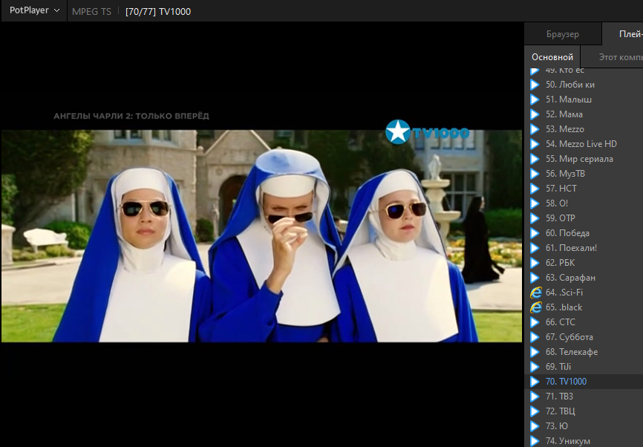Click play icon beside 70. TV1000

click(x=535, y=382)
